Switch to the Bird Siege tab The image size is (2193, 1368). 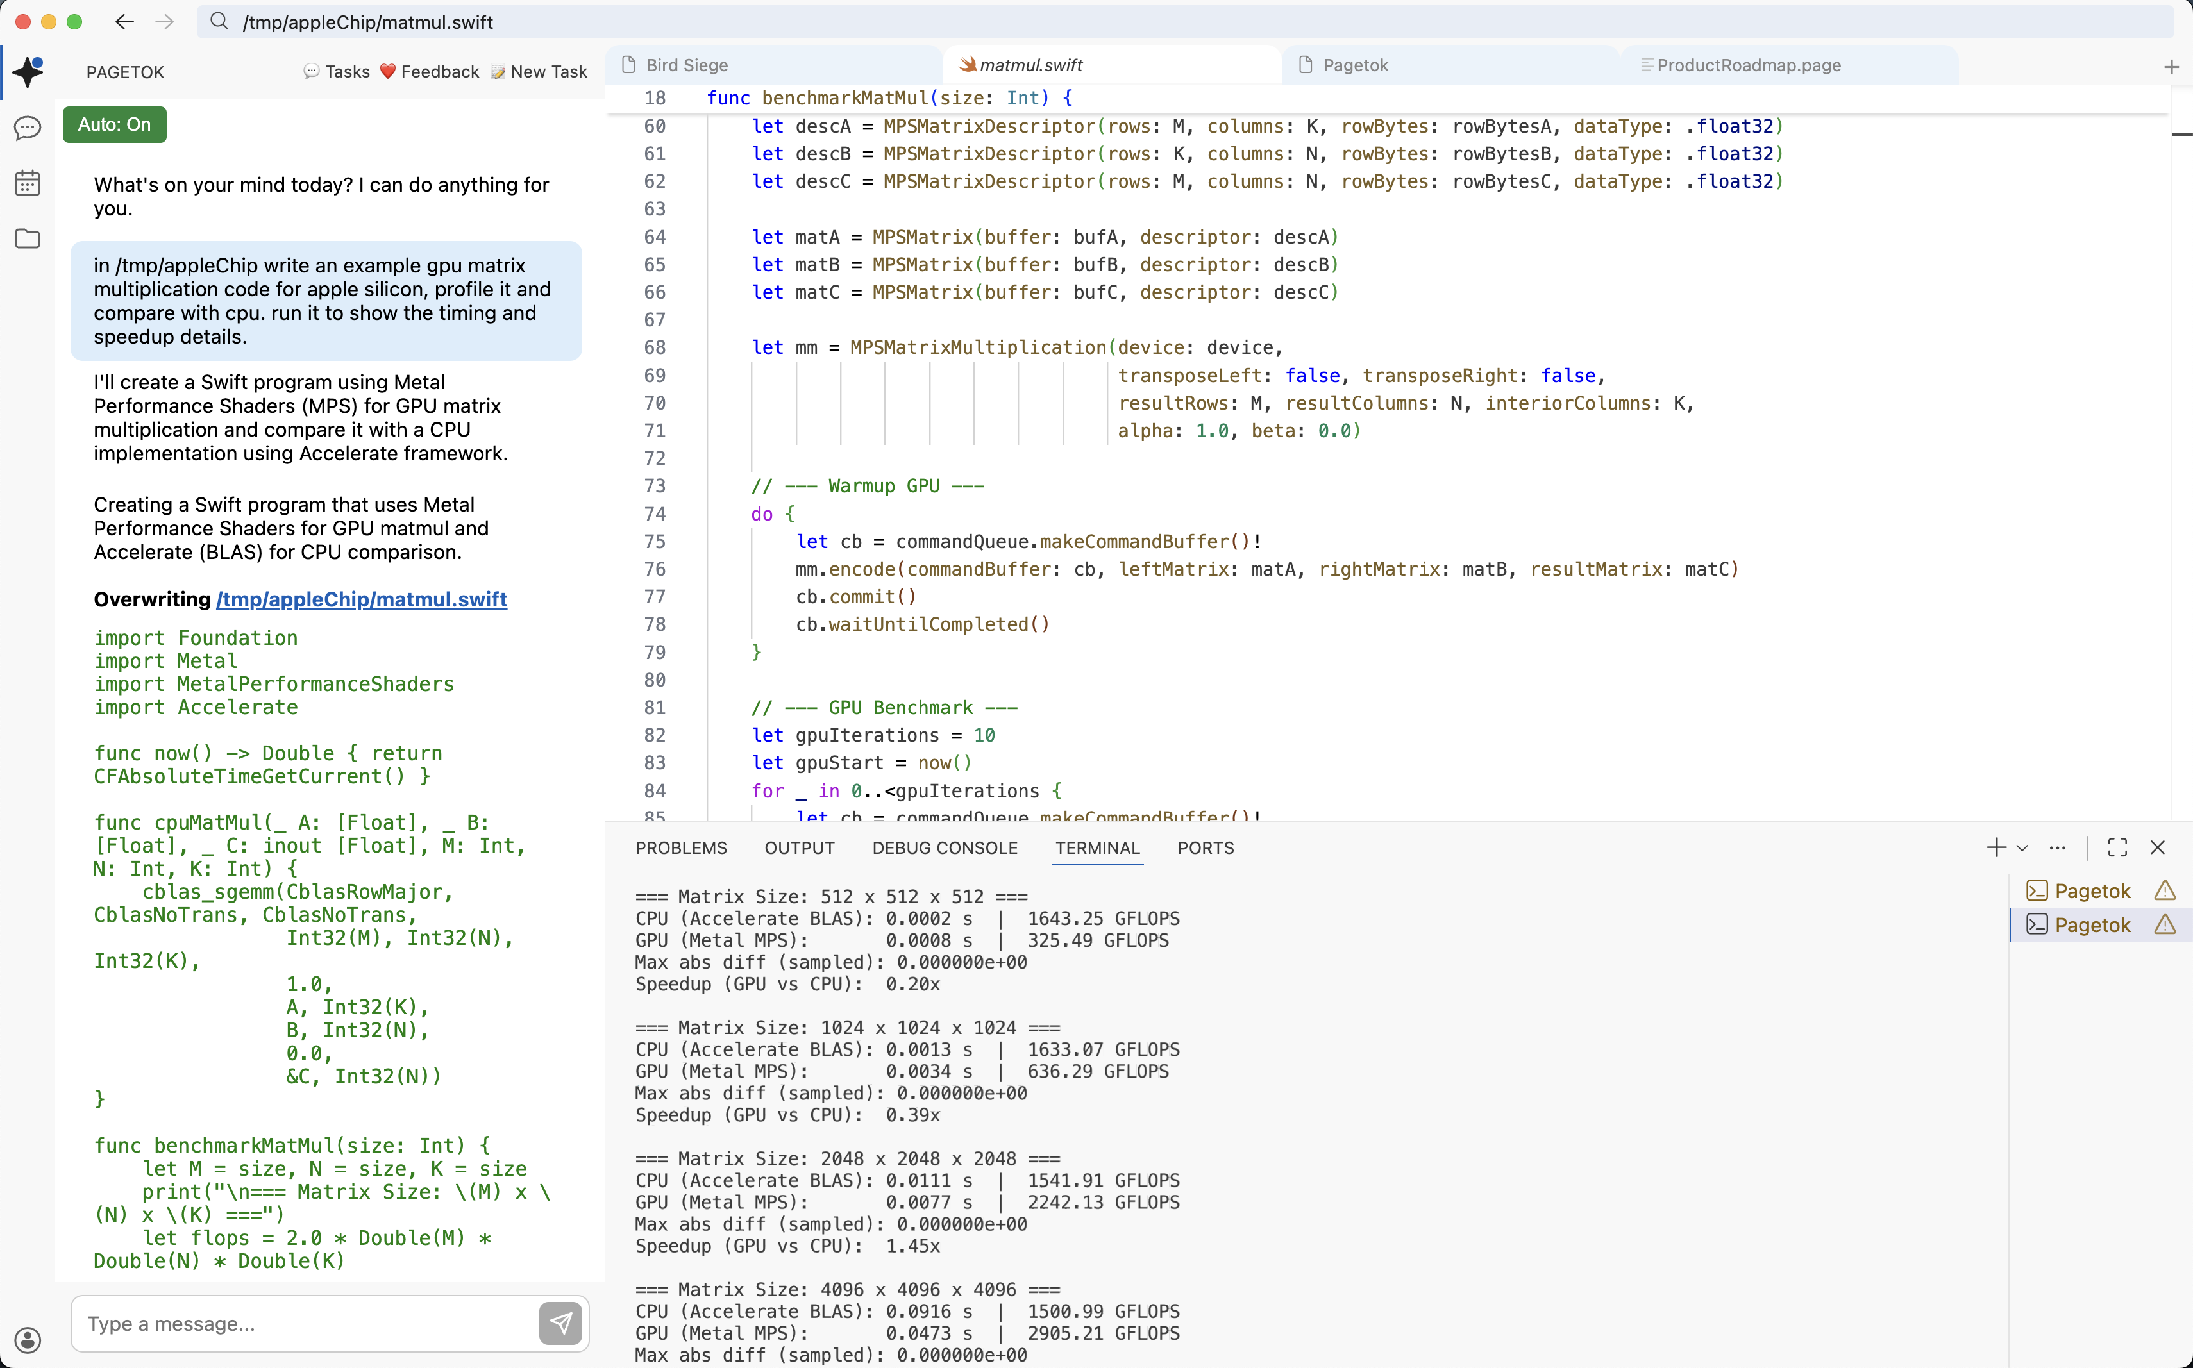point(686,64)
